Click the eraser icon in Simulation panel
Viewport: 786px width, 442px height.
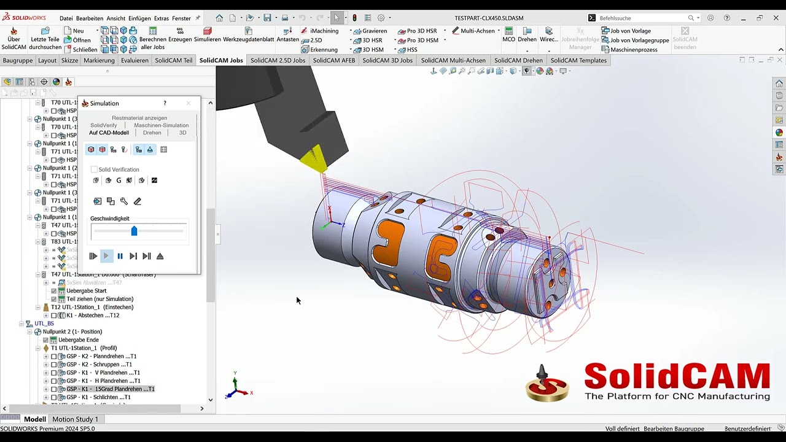pyautogui.click(x=138, y=201)
